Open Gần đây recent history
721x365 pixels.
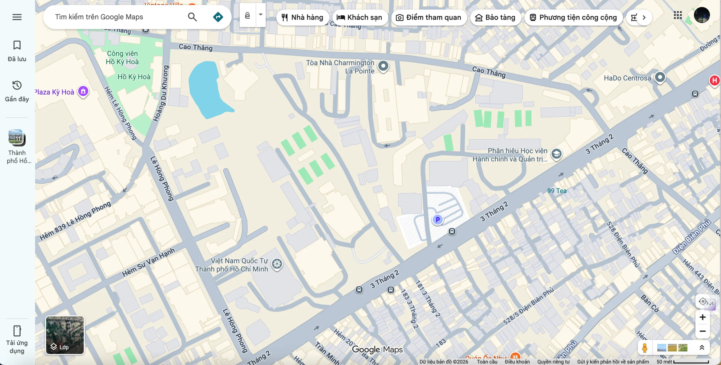click(x=17, y=91)
